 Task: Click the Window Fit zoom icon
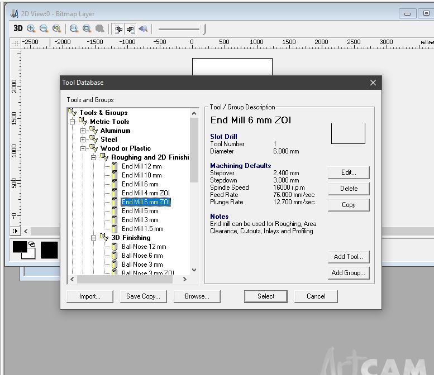coord(87,28)
